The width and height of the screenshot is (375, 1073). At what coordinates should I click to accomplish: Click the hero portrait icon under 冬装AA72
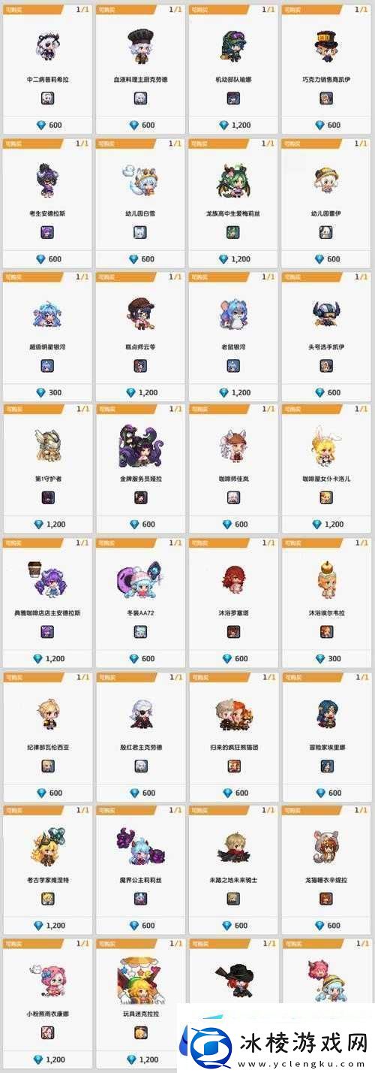click(140, 632)
